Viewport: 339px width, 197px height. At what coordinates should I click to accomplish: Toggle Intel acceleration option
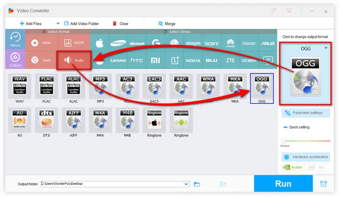pos(318,167)
